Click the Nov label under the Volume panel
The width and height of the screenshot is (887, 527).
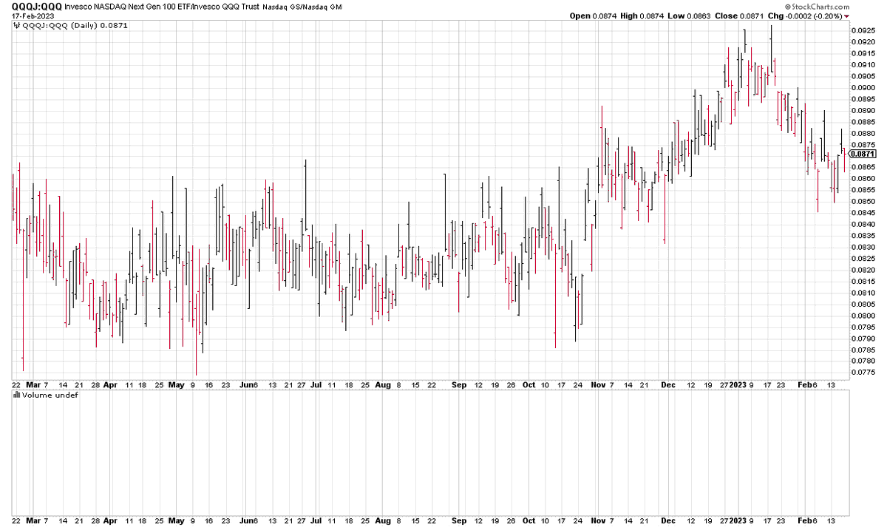pos(597,520)
